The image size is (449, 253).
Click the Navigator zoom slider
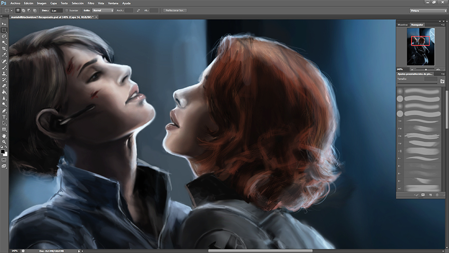point(425,69)
